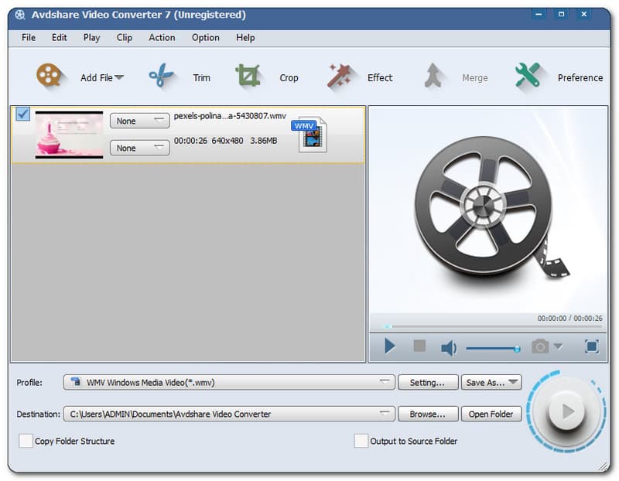Screen dimensions: 619x481
Task: Click the Add File film reel icon
Action: pyautogui.click(x=49, y=77)
